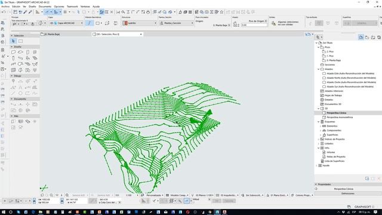This screenshot has width=382, height=215.
Task: Select the Lamp tool
Action: click(35, 70)
